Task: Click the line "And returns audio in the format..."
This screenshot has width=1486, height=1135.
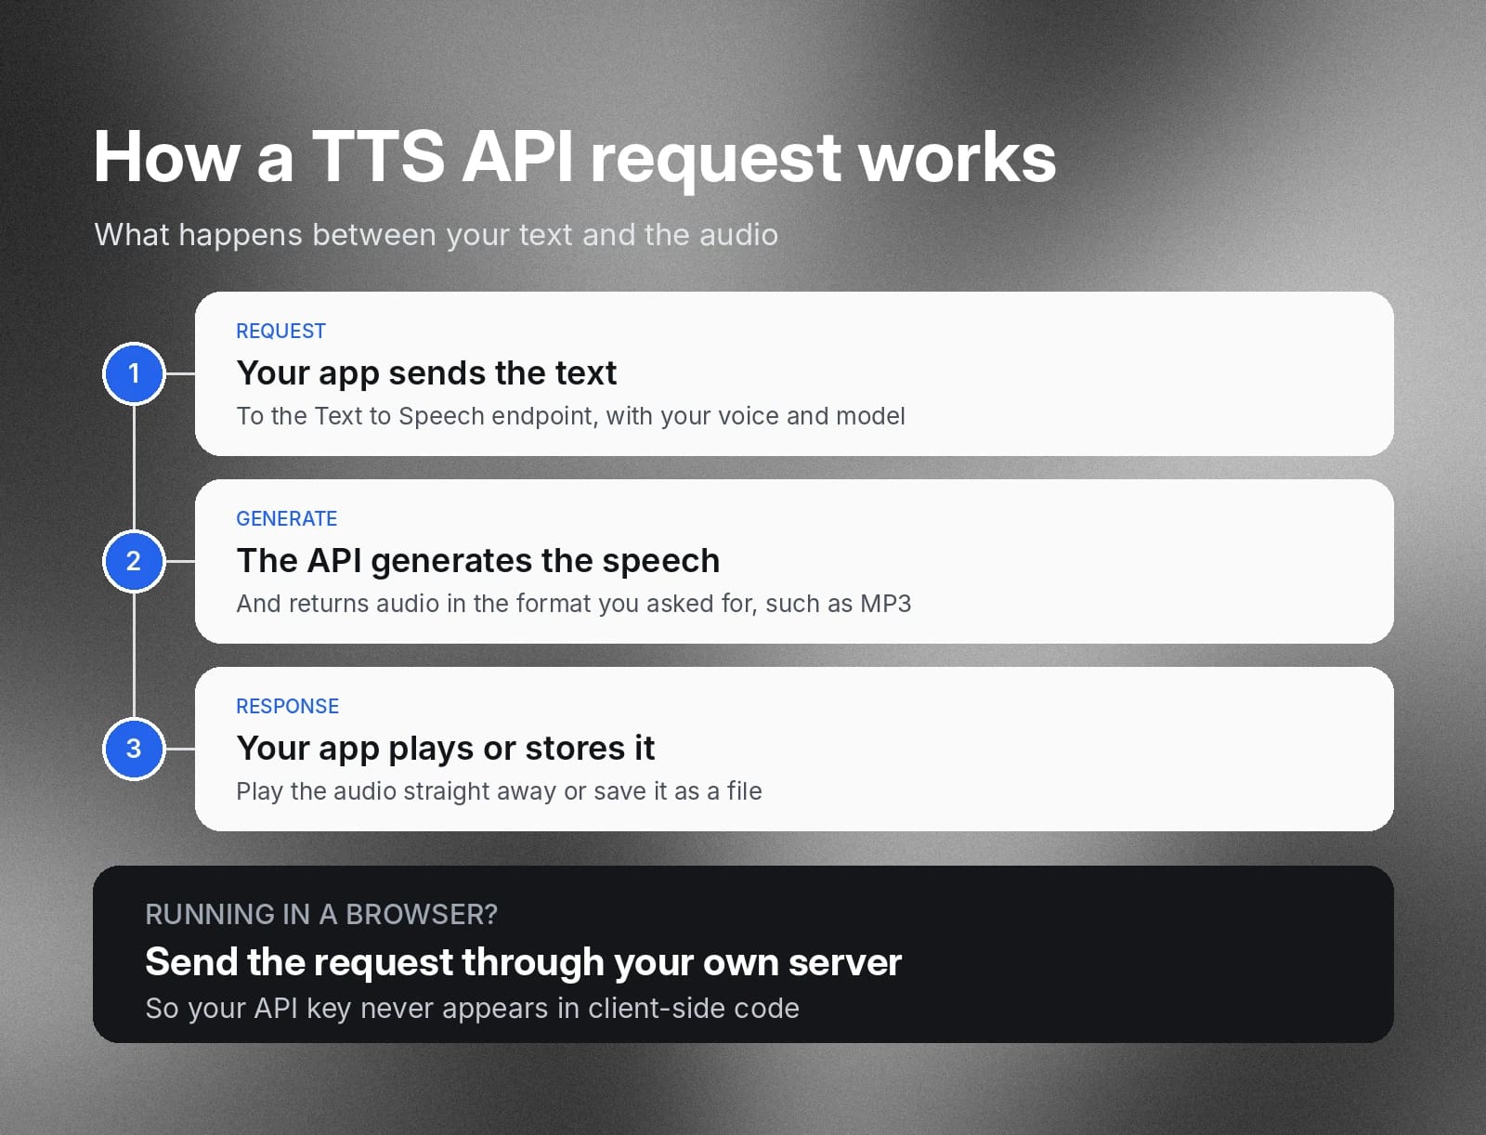Action: 573,604
